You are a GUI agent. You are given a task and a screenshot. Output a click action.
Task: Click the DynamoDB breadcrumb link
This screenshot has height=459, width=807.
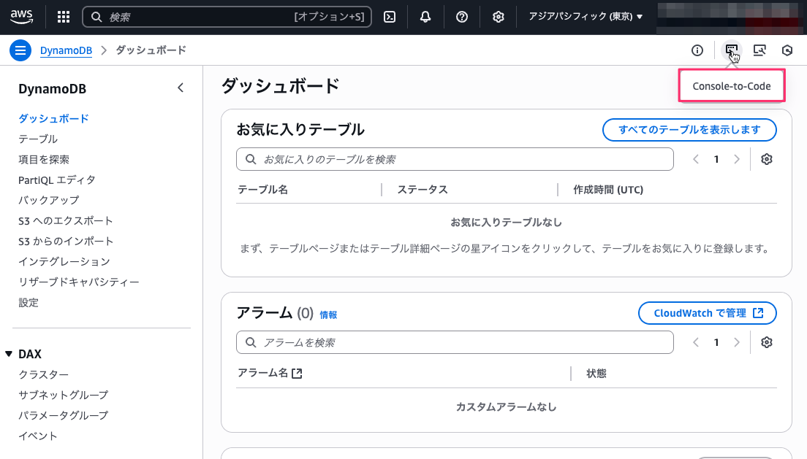[66, 50]
